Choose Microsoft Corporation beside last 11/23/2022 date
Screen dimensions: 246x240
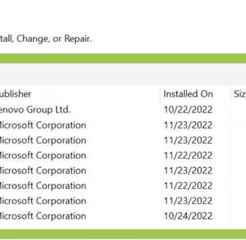click(43, 201)
